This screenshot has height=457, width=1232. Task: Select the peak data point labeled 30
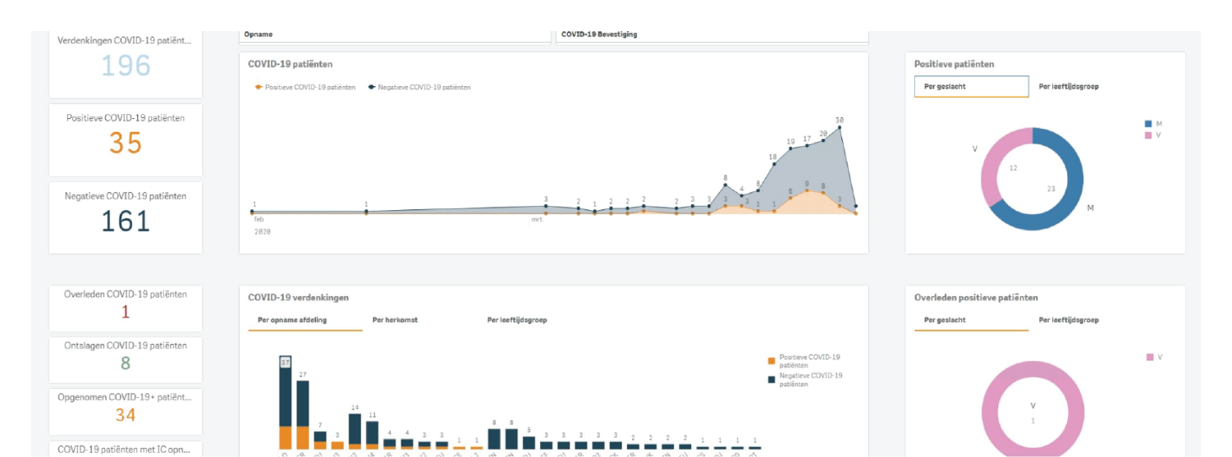(x=840, y=128)
